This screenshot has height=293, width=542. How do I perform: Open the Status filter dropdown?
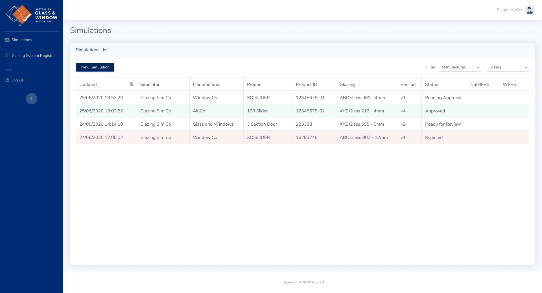coord(508,67)
